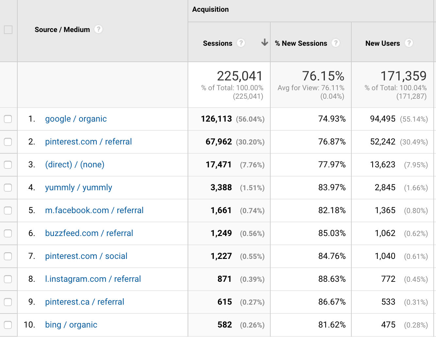436x338 pixels.
Task: Click 81.62% new sessions for bing organic
Action: (x=332, y=325)
